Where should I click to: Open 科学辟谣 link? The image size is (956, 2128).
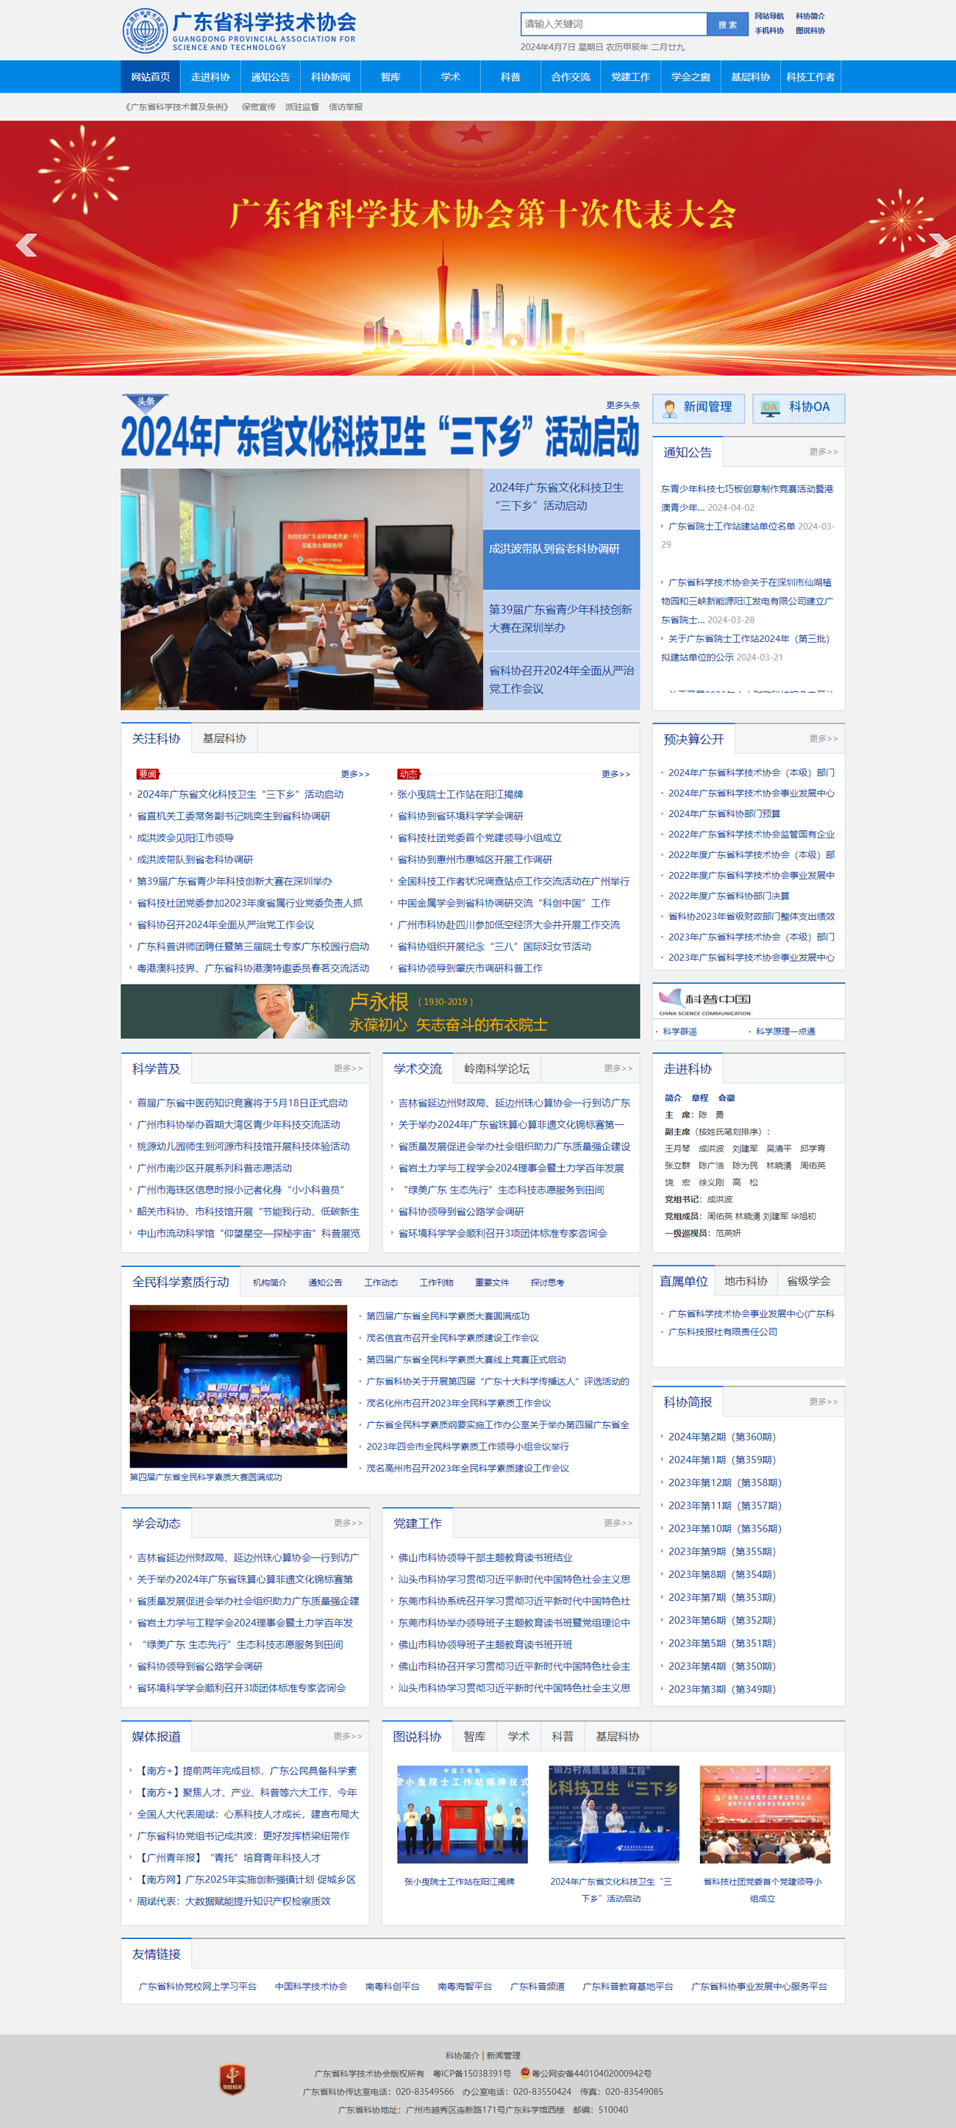click(679, 1032)
